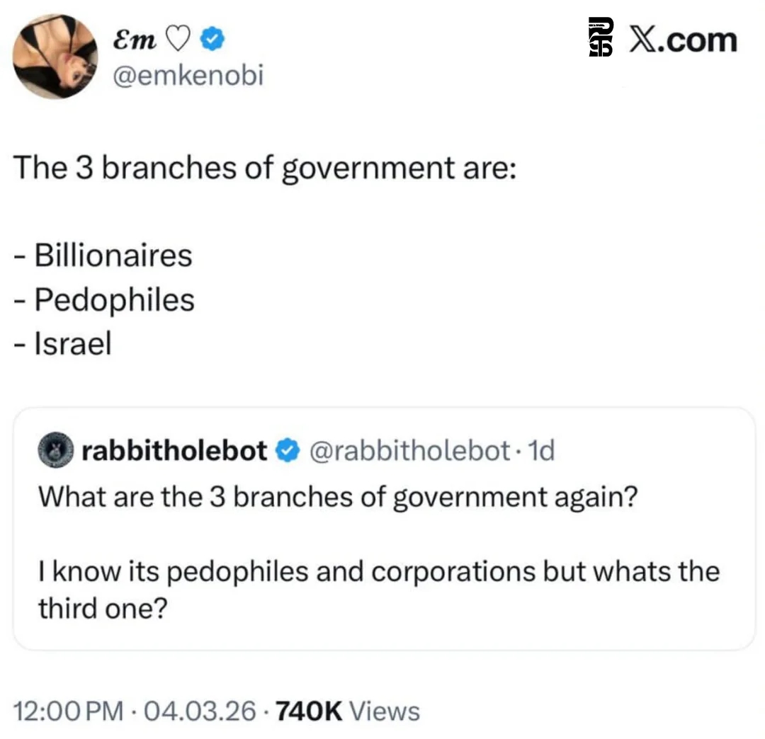
Task: Open Em's profile picture
Action: [x=55, y=57]
